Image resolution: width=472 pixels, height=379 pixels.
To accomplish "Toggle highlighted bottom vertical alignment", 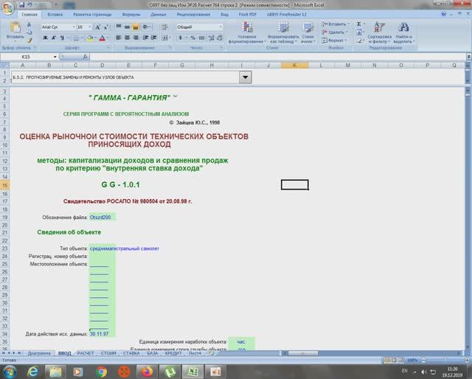I will point(136,27).
